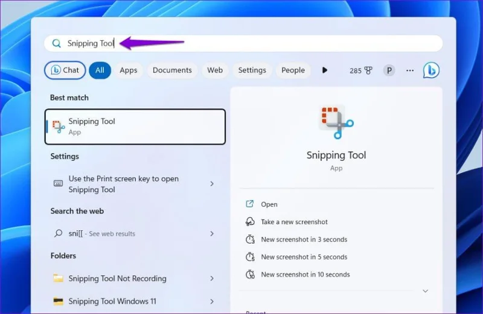Expand Snipping Tool Windows 11 chevron
The width and height of the screenshot is (483, 314).
(x=212, y=301)
